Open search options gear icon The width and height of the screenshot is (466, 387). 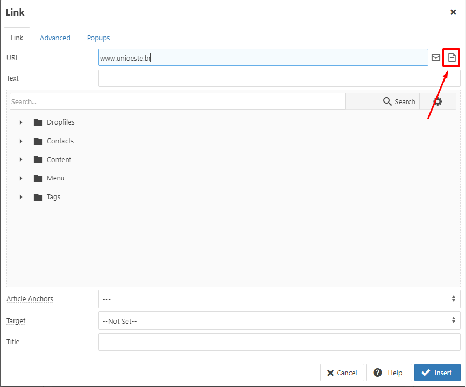pos(437,101)
